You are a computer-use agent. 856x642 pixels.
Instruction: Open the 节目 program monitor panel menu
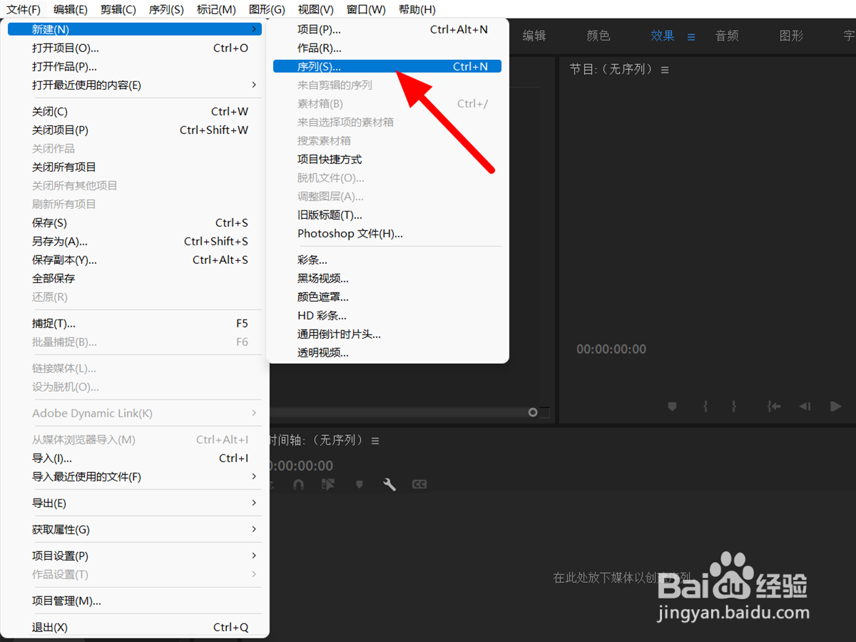point(665,69)
